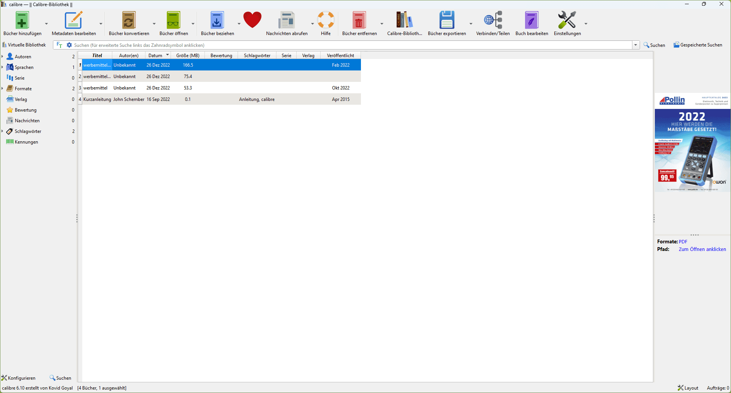Screen dimensions: 731x393
Task: Expand the Autoren category
Action: pos(2,56)
